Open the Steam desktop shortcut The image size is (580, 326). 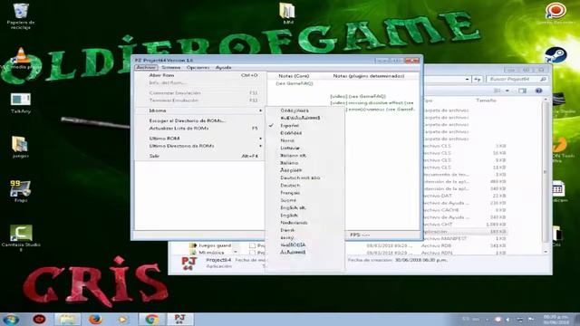click(556, 55)
